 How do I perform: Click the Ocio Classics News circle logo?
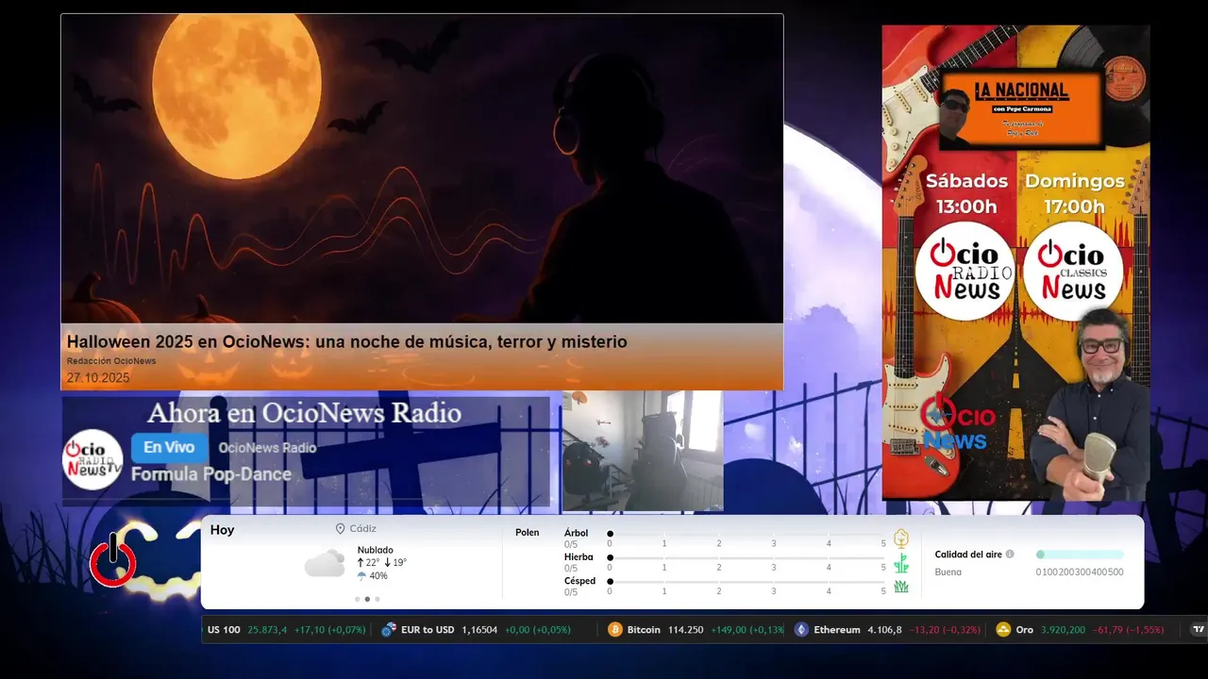pyautogui.click(x=1073, y=271)
